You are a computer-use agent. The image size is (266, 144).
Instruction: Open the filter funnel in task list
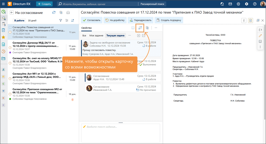point(61,20)
